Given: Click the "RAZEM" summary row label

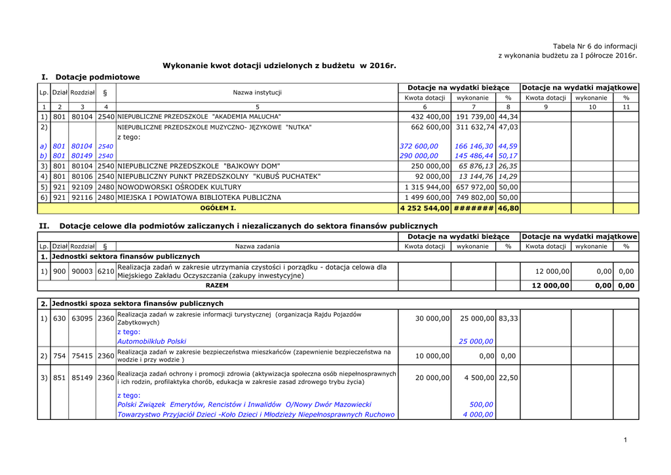Looking at the screenshot, I should (x=218, y=286).
